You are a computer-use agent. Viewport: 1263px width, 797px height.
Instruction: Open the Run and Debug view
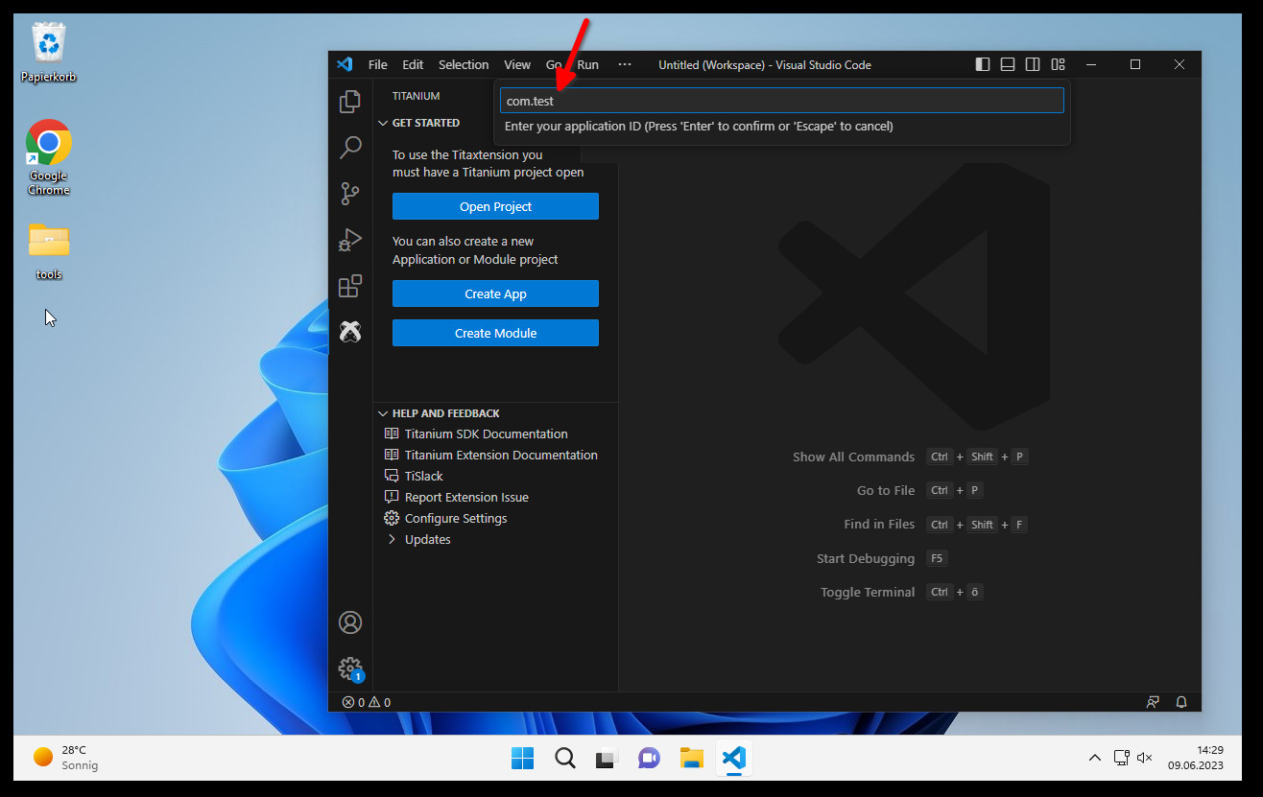pyautogui.click(x=350, y=240)
